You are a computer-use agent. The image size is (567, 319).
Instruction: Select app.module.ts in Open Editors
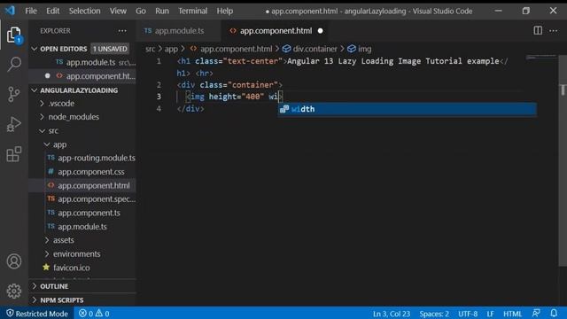click(96, 63)
